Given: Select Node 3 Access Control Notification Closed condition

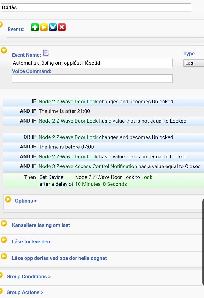Looking at the screenshot, I should tap(104, 166).
